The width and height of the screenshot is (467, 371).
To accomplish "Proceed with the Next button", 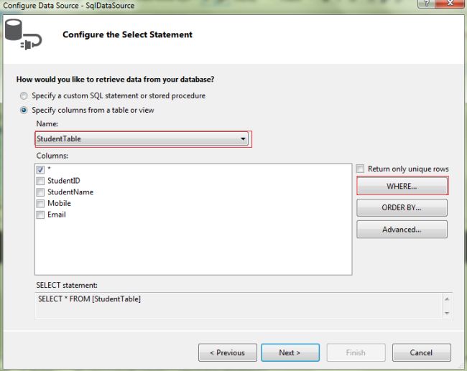I will pos(290,352).
